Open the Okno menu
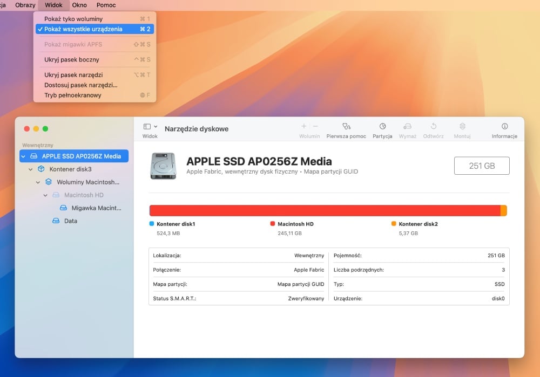This screenshot has width=540, height=377. (x=79, y=5)
